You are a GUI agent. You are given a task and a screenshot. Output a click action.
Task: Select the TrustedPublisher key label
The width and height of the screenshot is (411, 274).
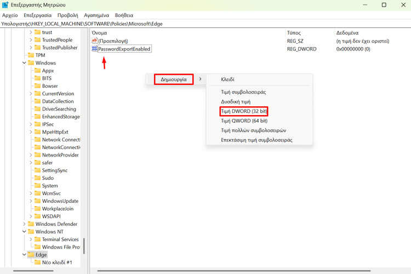[60, 48]
